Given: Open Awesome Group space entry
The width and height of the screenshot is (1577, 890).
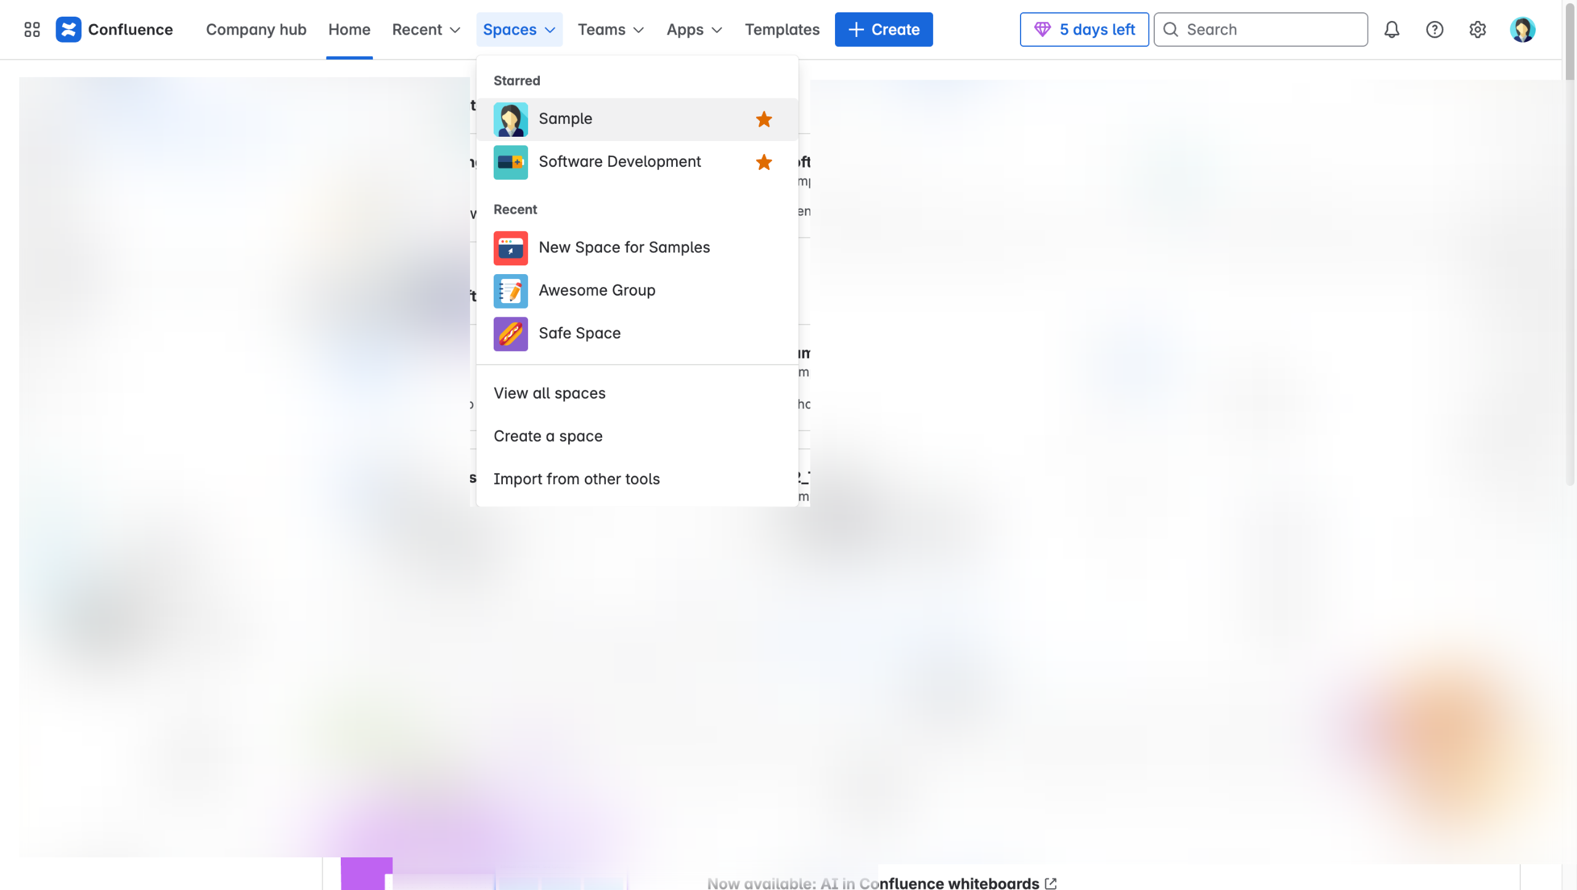Looking at the screenshot, I should pos(637,291).
